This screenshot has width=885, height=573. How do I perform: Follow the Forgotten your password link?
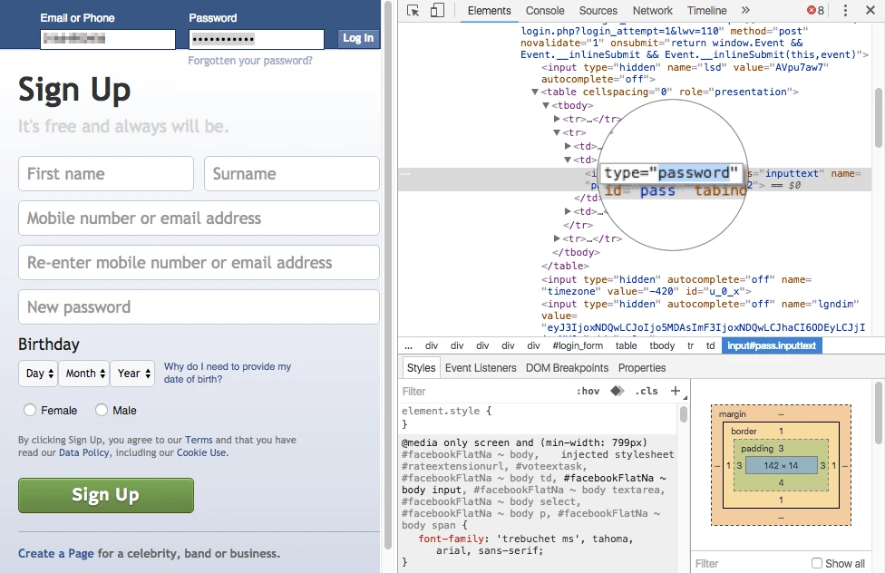tap(250, 61)
